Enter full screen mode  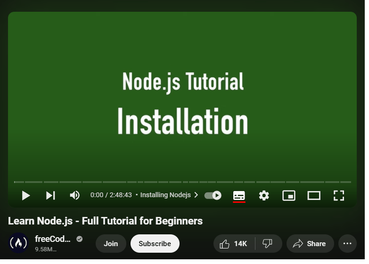point(339,196)
